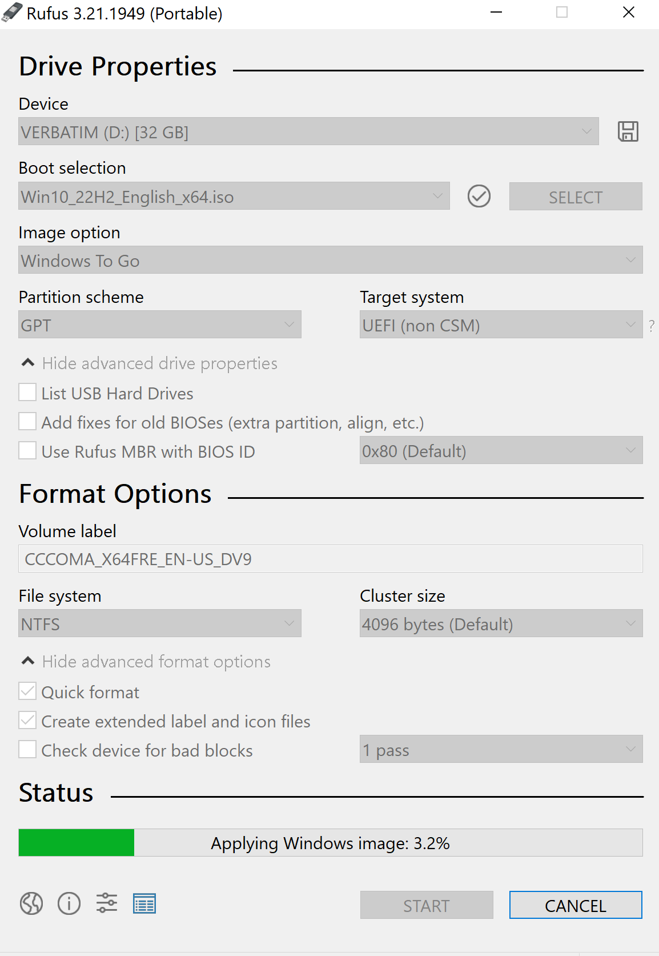Uncheck the Quick format checkbox
This screenshot has height=956, width=659.
[27, 691]
